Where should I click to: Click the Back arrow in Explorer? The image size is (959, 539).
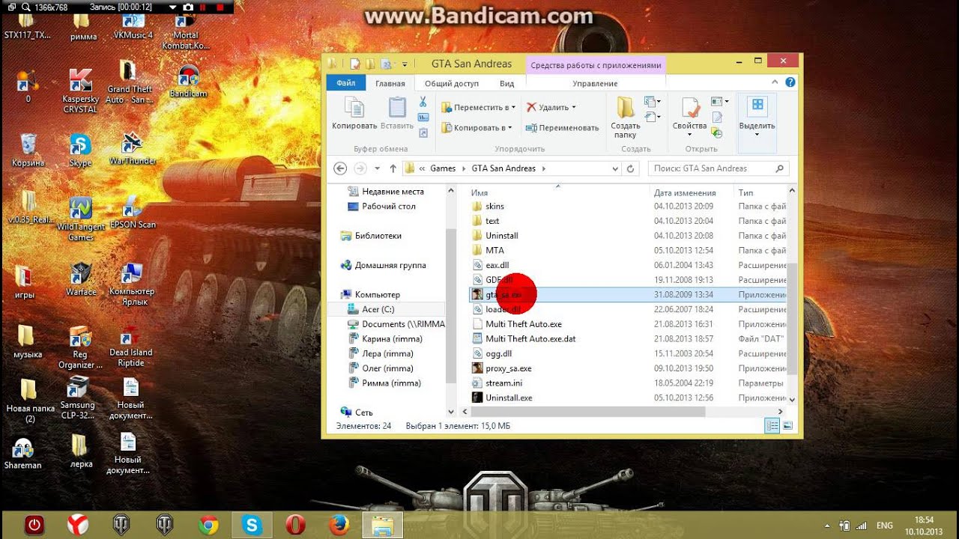point(341,168)
